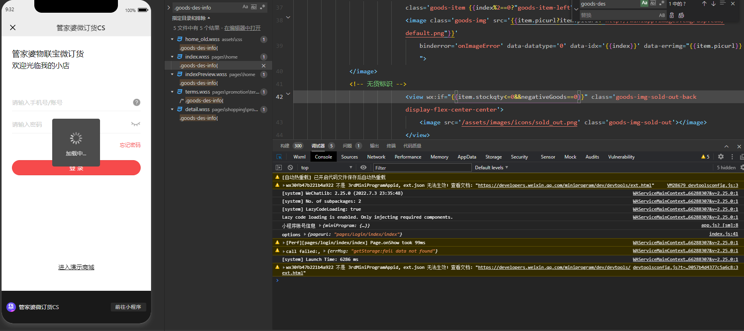Open the Wxml tab
This screenshot has height=331, width=744.
[x=299, y=157]
